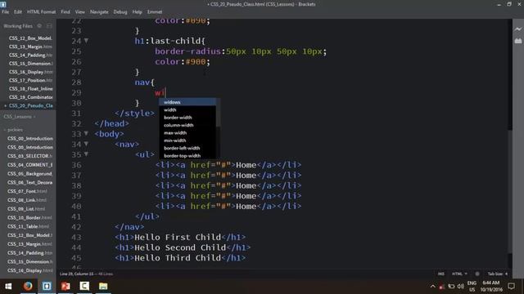Viewport: 524px width, 294px height.
Task: Click the ENG US language indicator
Action: point(472,286)
